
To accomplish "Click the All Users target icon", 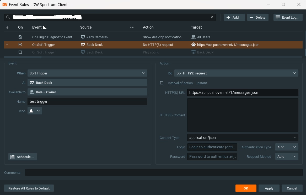I will coord(194,37).
